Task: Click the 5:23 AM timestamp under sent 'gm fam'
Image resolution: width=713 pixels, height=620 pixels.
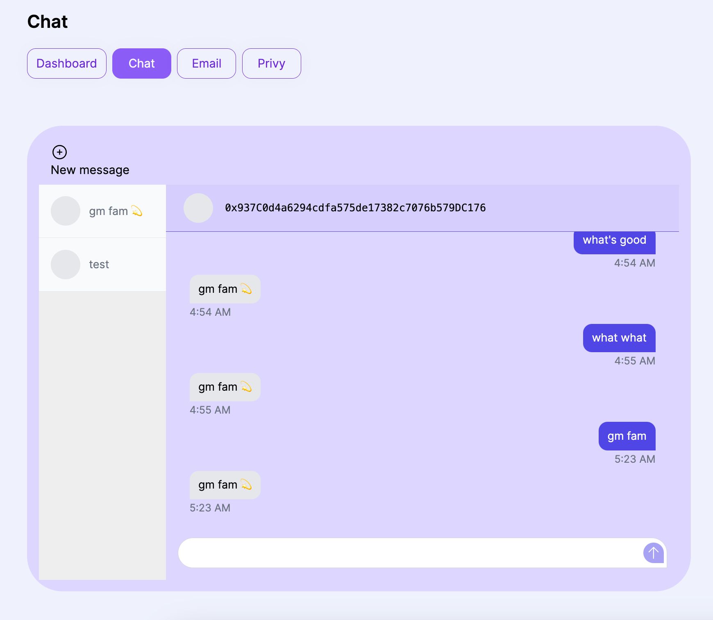Action: click(635, 459)
